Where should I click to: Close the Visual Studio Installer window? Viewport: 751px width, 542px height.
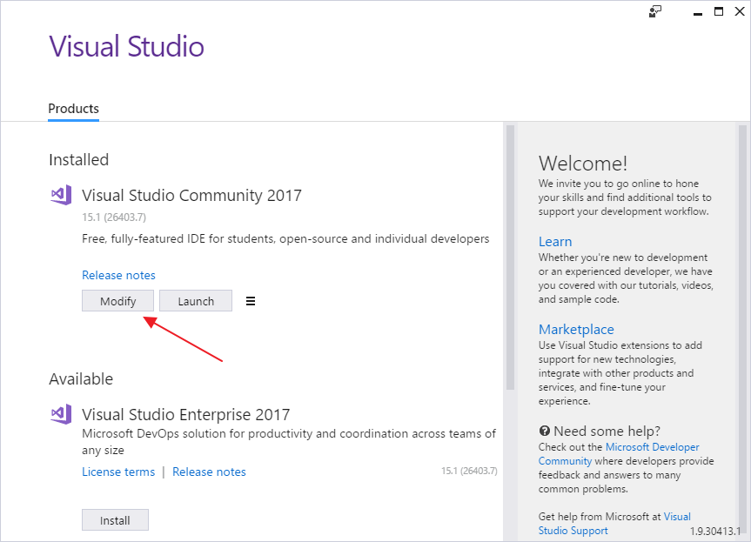[739, 11]
